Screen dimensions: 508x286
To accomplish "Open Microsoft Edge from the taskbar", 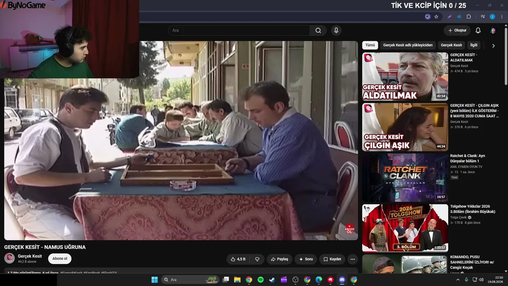I will click(319, 280).
